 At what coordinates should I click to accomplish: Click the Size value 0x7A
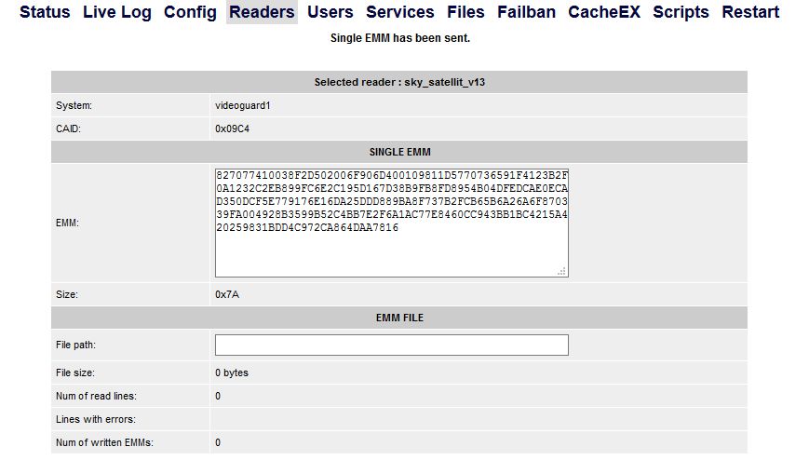[227, 294]
